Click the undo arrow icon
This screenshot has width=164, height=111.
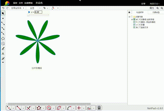3,8
